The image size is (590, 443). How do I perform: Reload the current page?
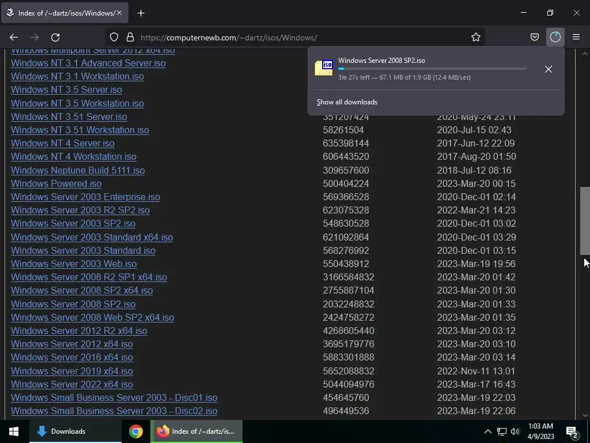[x=55, y=37]
